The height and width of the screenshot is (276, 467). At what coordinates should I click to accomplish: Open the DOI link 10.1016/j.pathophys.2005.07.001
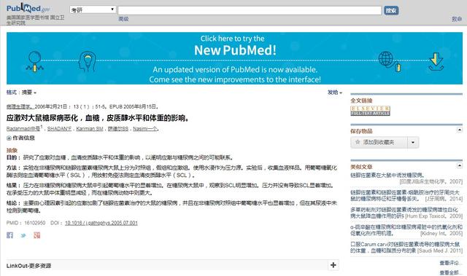[x=101, y=223]
